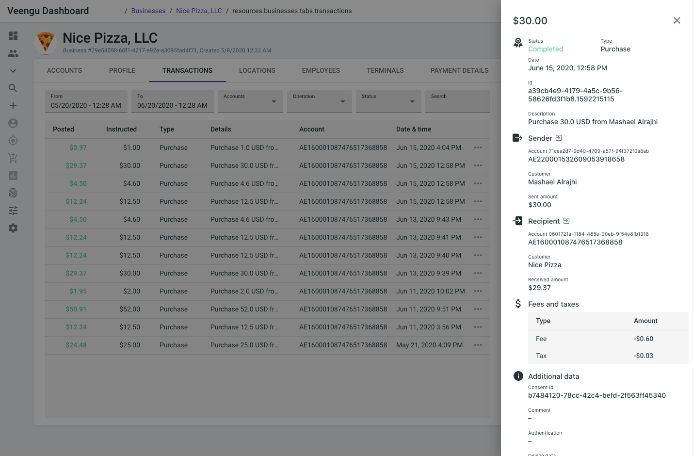
Task: Select the fingerprint authentication icon
Action: pyautogui.click(x=13, y=193)
